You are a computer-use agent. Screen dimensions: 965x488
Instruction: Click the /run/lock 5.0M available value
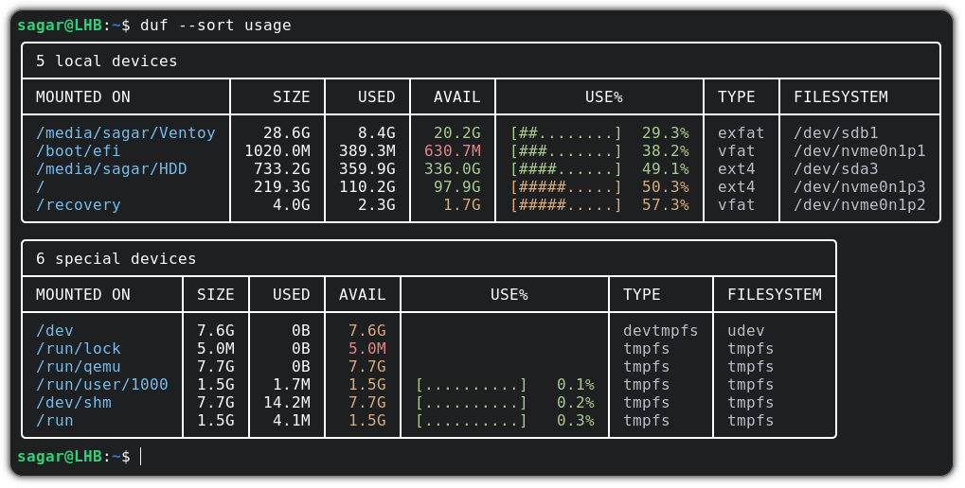(x=366, y=349)
